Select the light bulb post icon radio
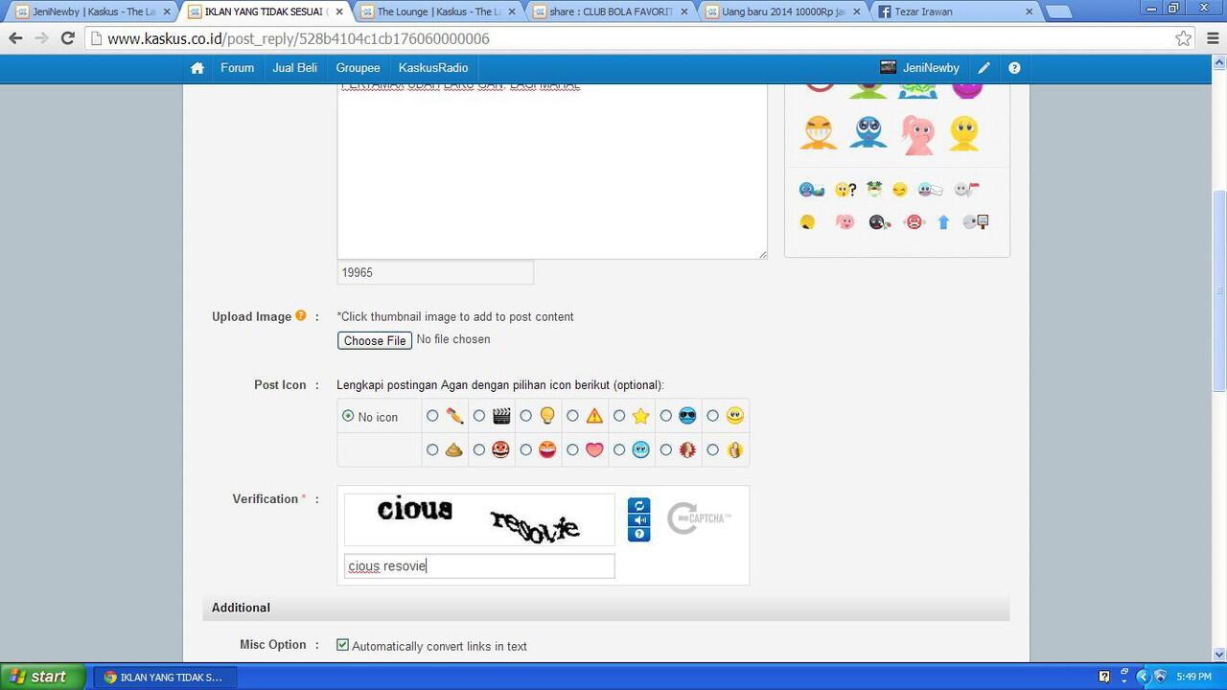 [x=525, y=416]
